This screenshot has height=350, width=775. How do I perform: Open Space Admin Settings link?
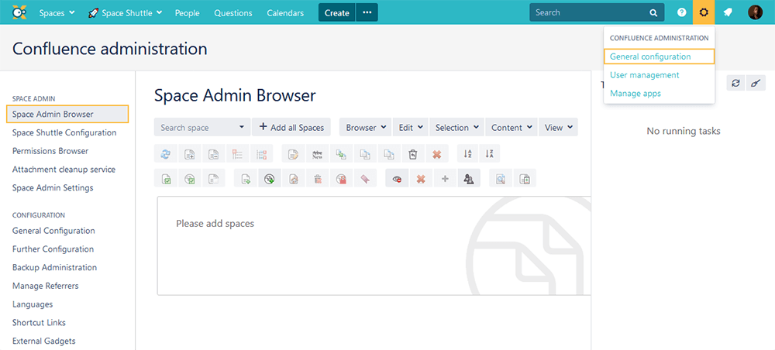pyautogui.click(x=53, y=187)
